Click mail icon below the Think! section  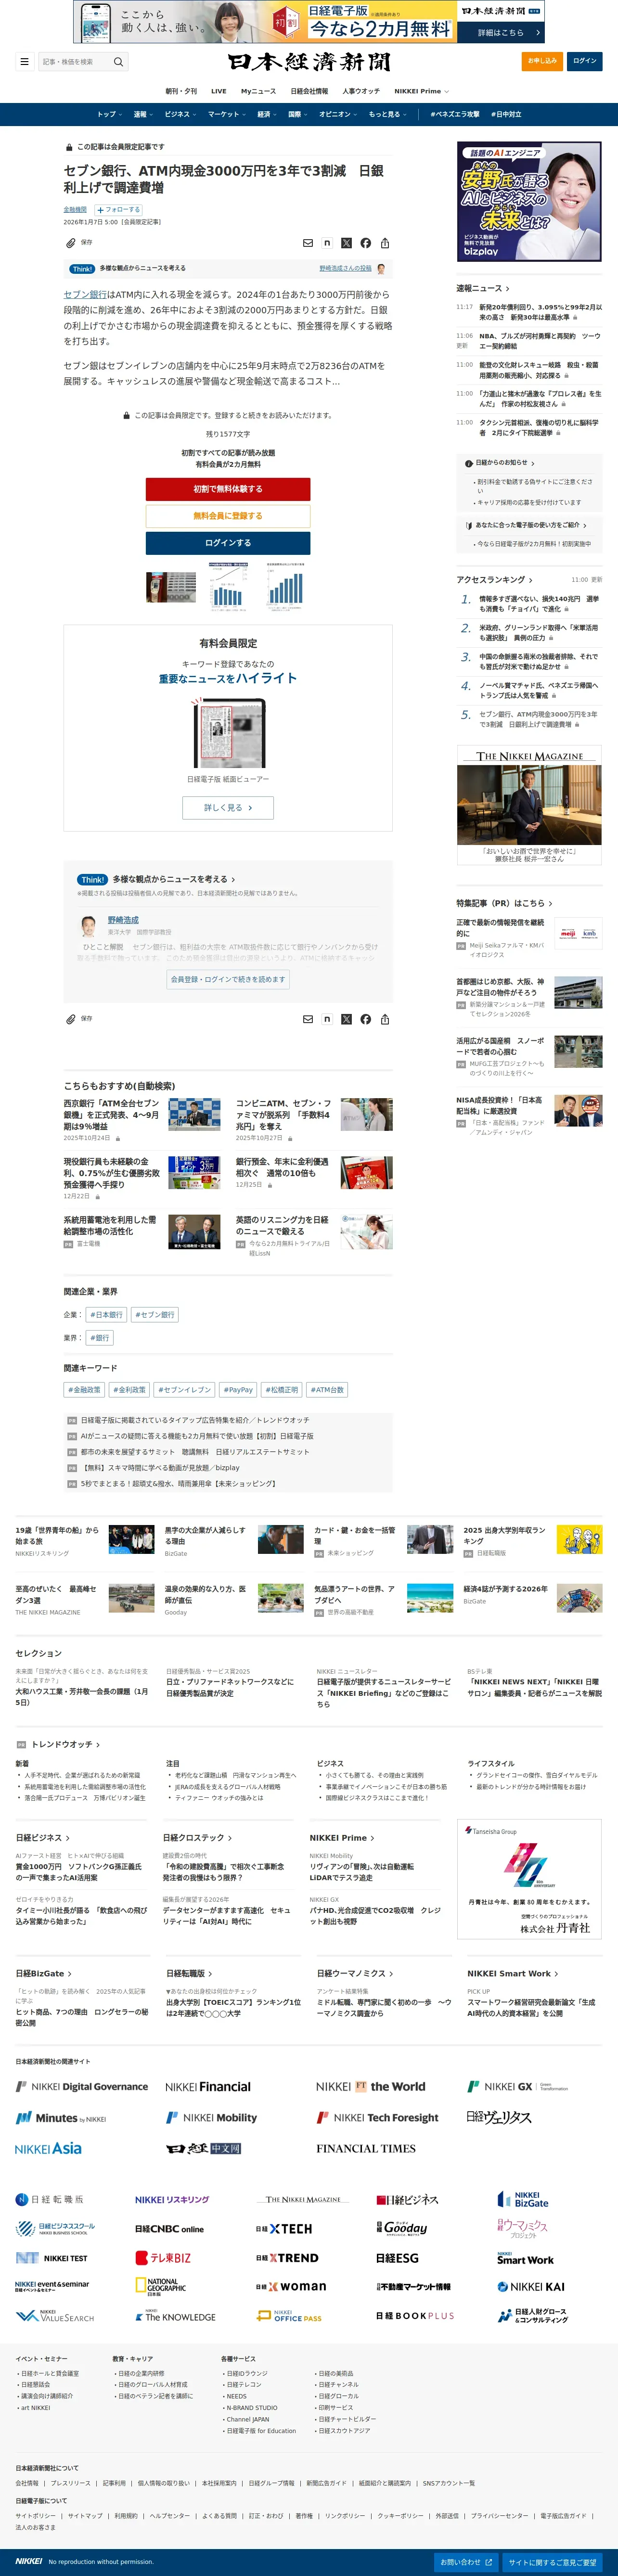[x=307, y=1019]
